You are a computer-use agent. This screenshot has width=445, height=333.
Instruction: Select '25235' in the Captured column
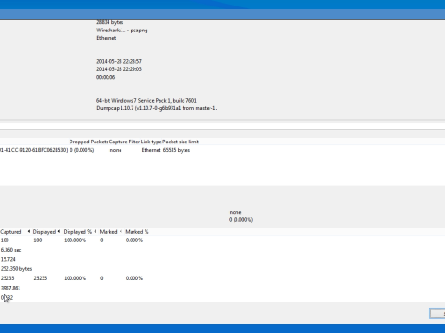point(7,278)
